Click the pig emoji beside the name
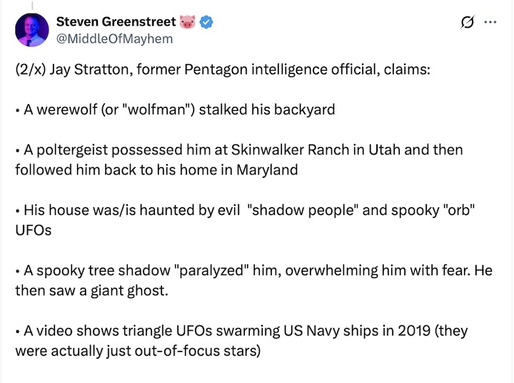This screenshot has width=514, height=383. click(188, 22)
